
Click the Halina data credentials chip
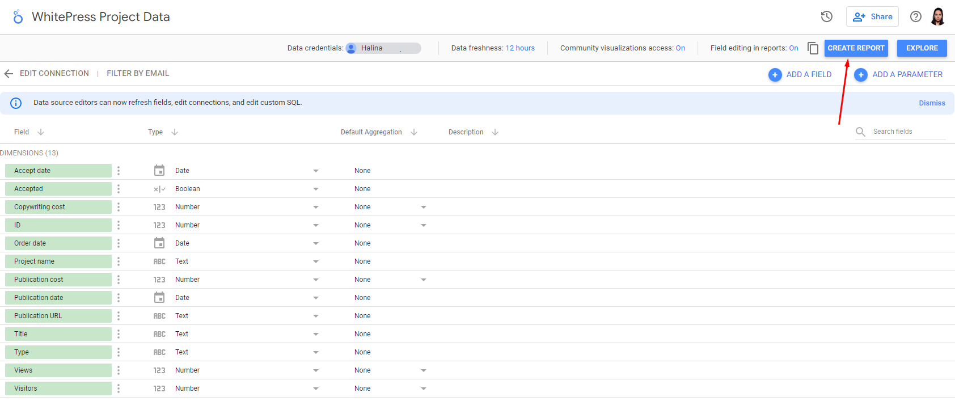click(383, 48)
